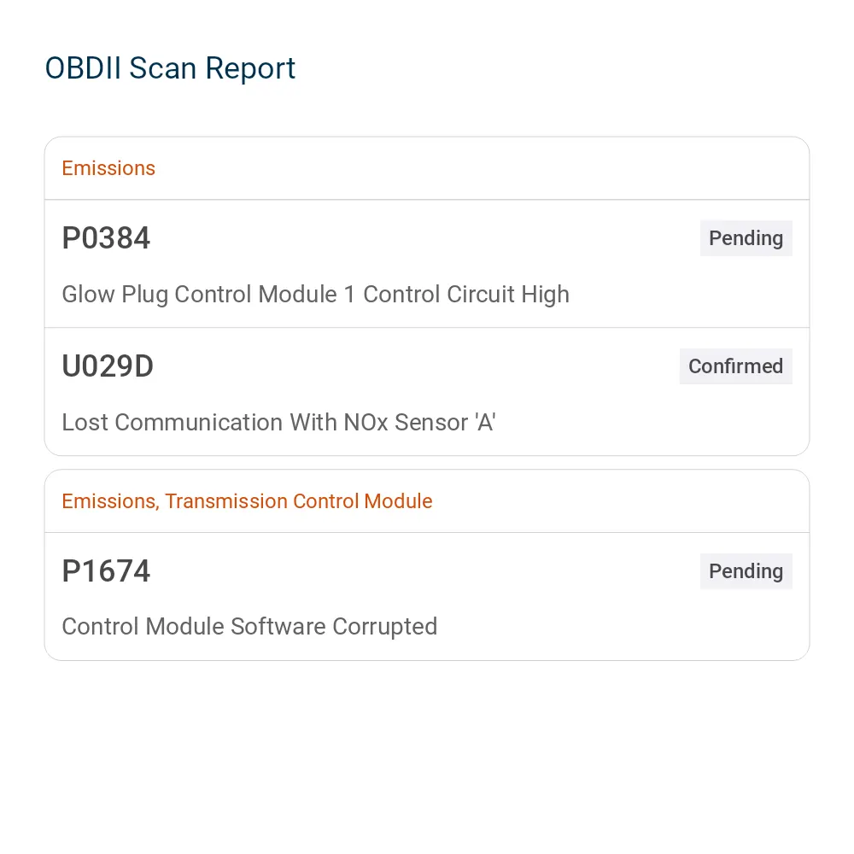The width and height of the screenshot is (854, 854).
Task: Select Control Module Software Corrupted description
Action: [249, 627]
